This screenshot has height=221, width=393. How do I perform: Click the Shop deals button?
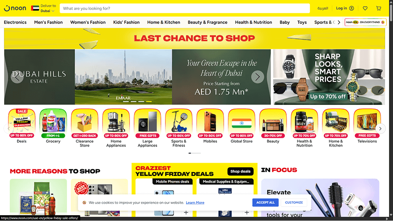pos(240,171)
